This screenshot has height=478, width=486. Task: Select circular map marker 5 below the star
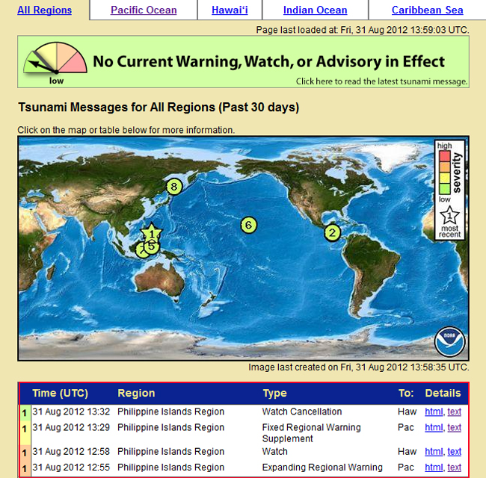click(152, 246)
